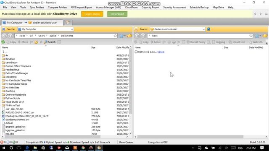
Task: Open Schedule Backup menu
Action: pyautogui.click(x=199, y=8)
